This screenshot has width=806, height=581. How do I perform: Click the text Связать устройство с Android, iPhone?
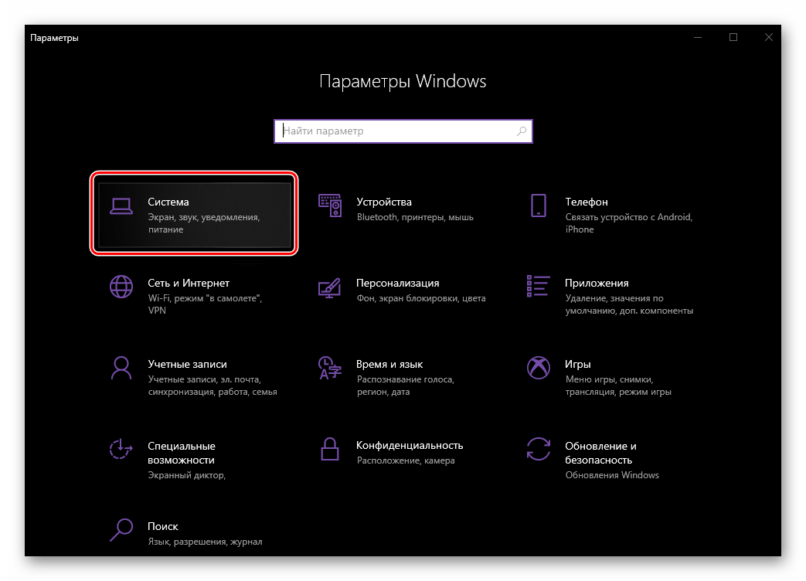(x=629, y=223)
